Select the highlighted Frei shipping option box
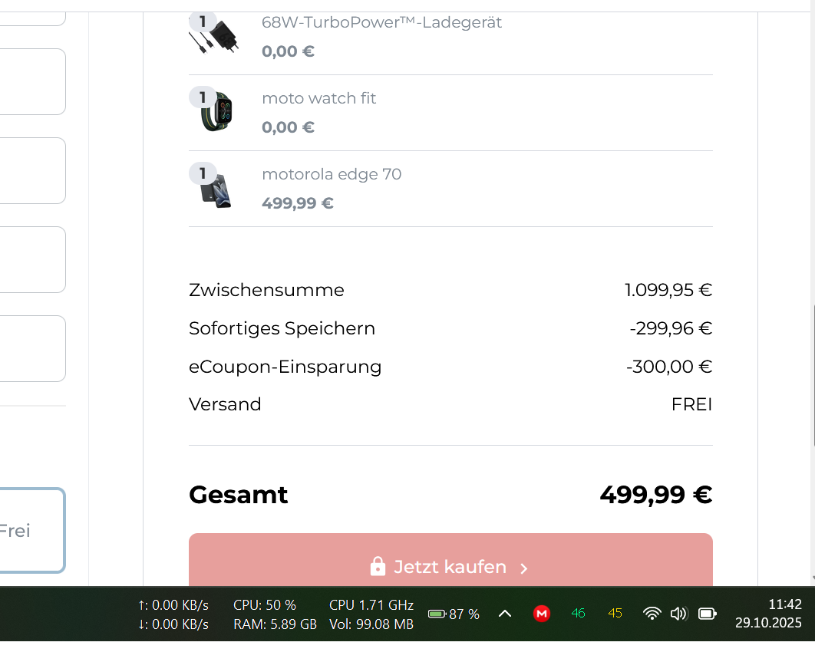Viewport: 815px width, 652px height. tap(31, 530)
